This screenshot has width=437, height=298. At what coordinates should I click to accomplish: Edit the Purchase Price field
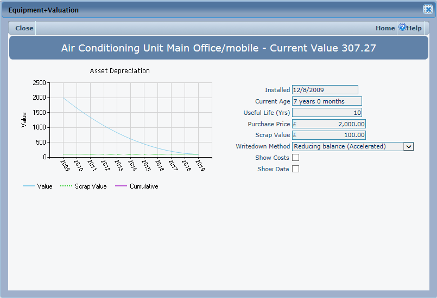(328, 124)
